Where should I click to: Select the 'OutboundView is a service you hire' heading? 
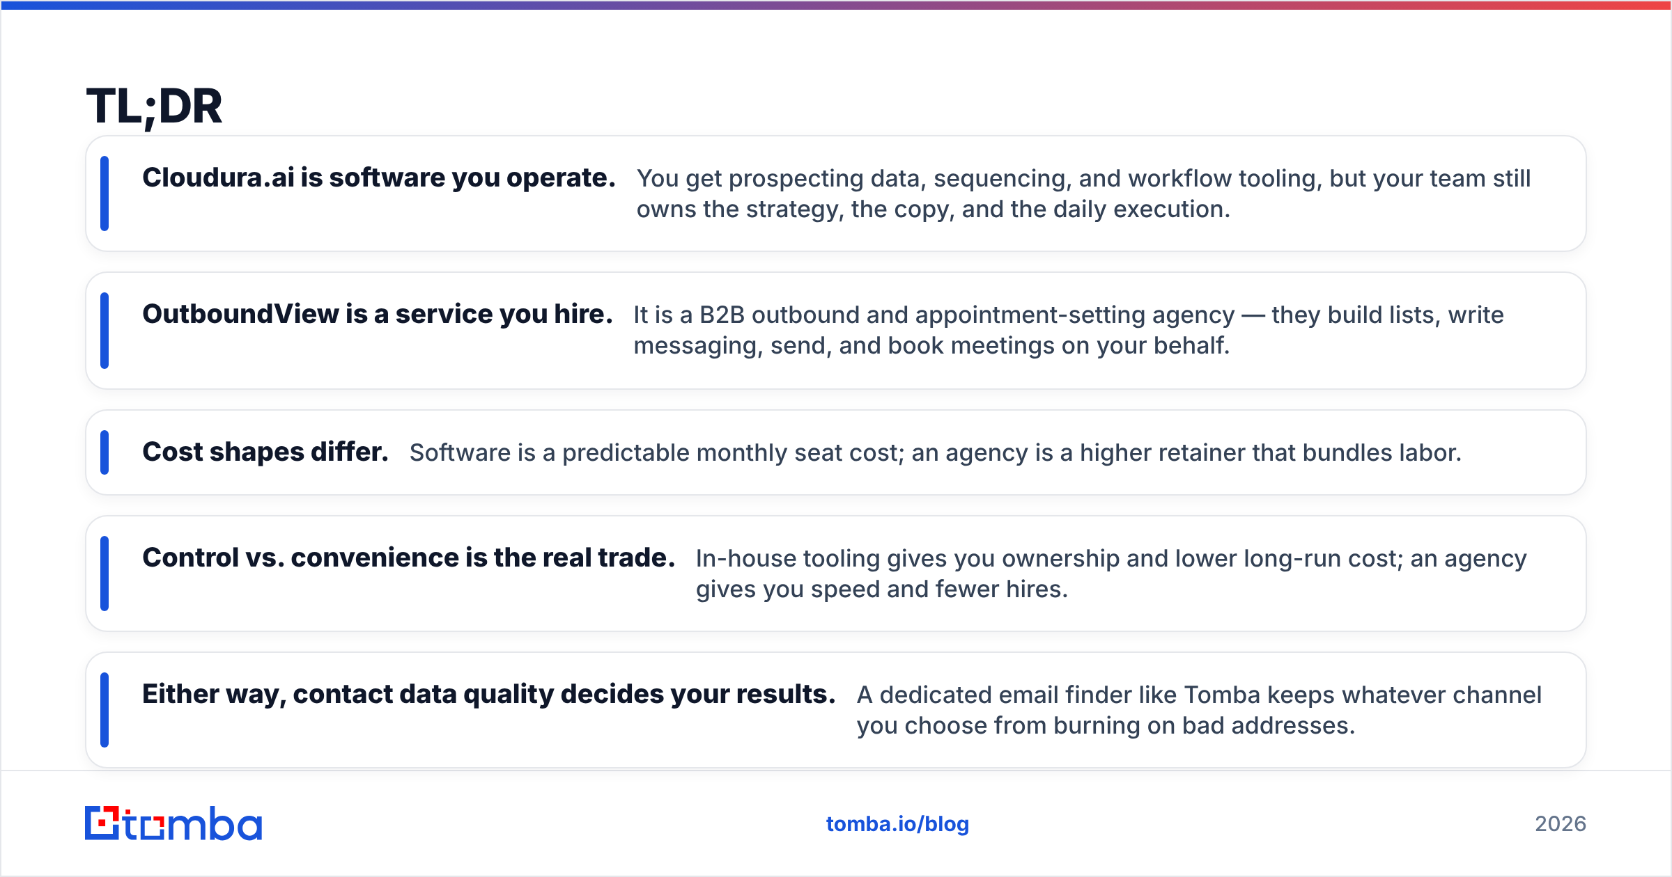(378, 315)
